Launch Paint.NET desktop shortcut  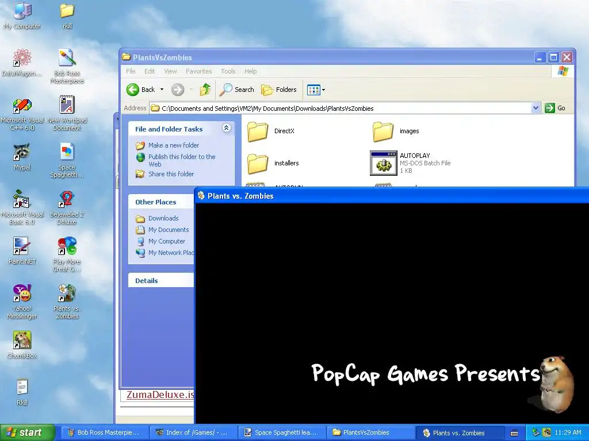22,250
